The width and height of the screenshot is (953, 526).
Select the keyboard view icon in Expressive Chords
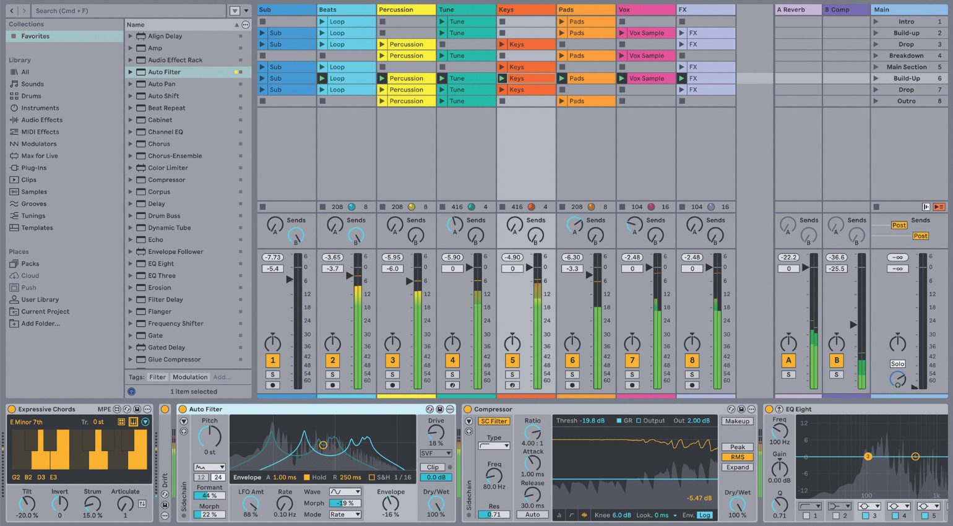point(133,421)
